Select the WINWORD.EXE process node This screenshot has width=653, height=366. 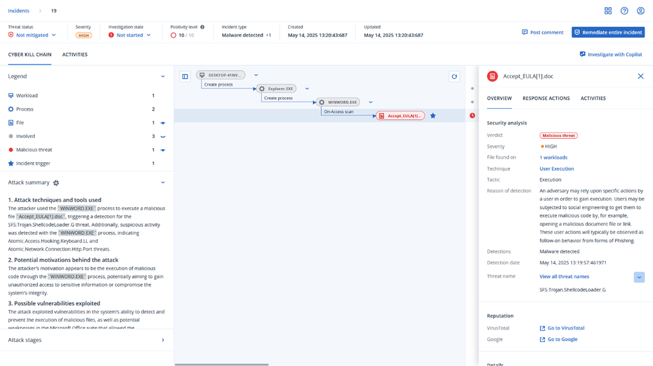click(x=338, y=102)
